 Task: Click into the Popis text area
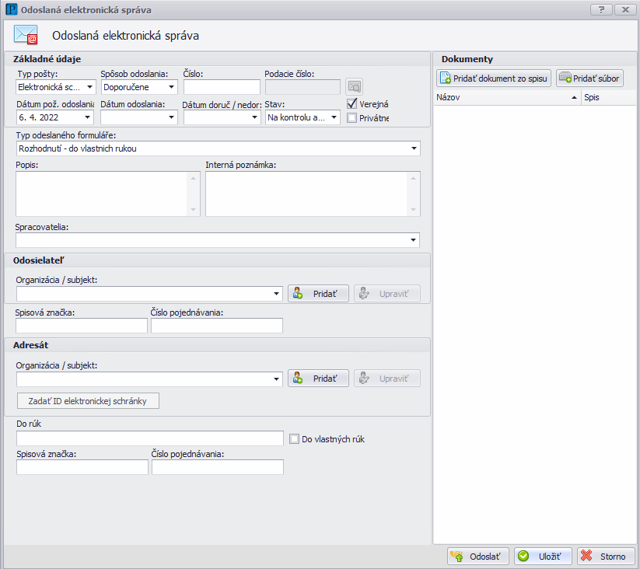click(x=101, y=194)
